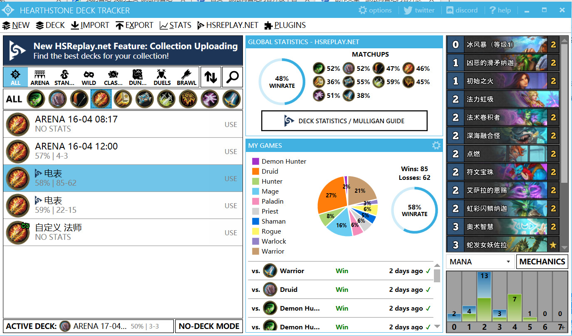This screenshot has width=572, height=336.
Task: Click the Warlock class filter icon
Action: click(209, 99)
